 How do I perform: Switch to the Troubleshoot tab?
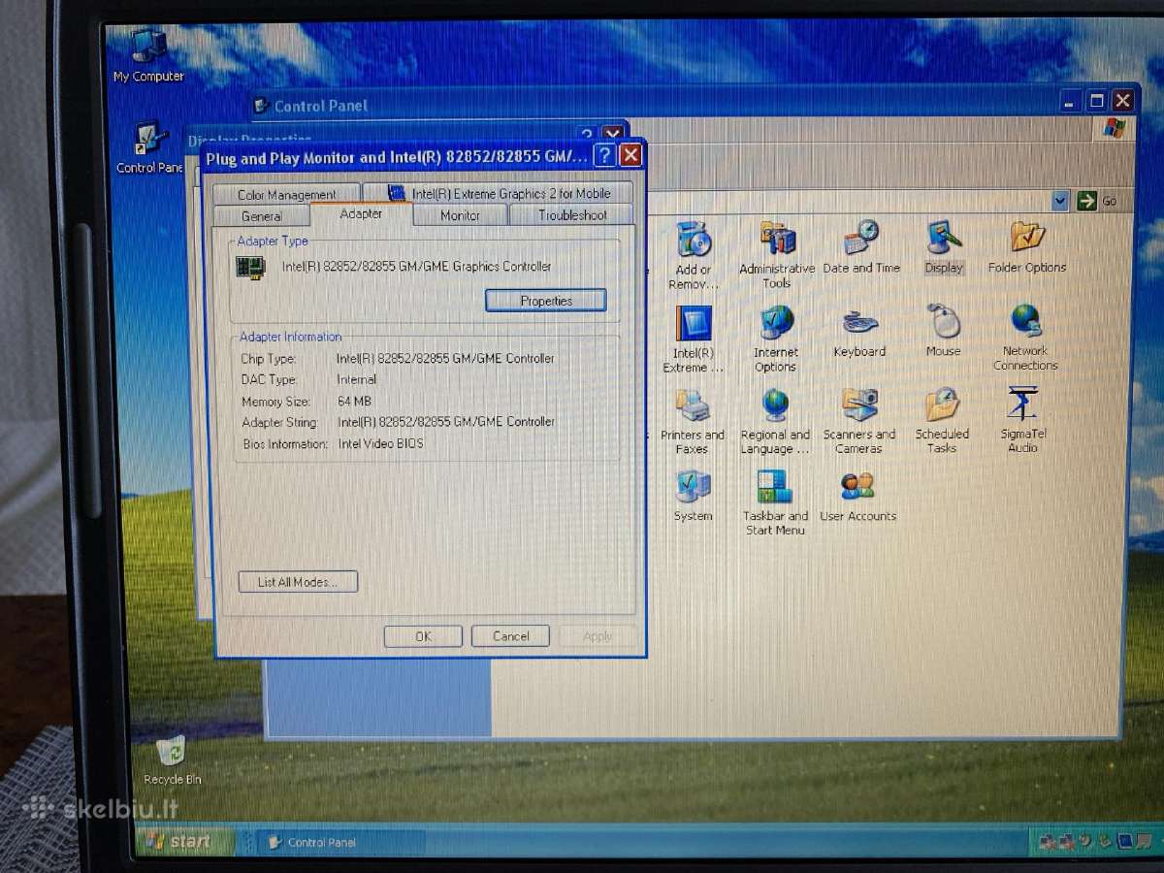(x=571, y=214)
